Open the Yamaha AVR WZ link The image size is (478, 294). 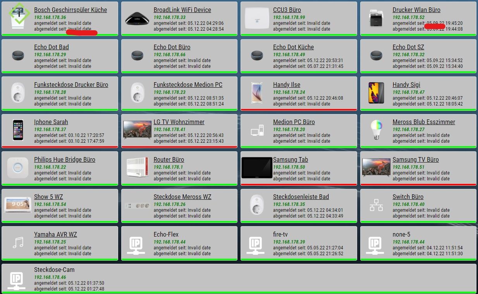(x=55, y=234)
